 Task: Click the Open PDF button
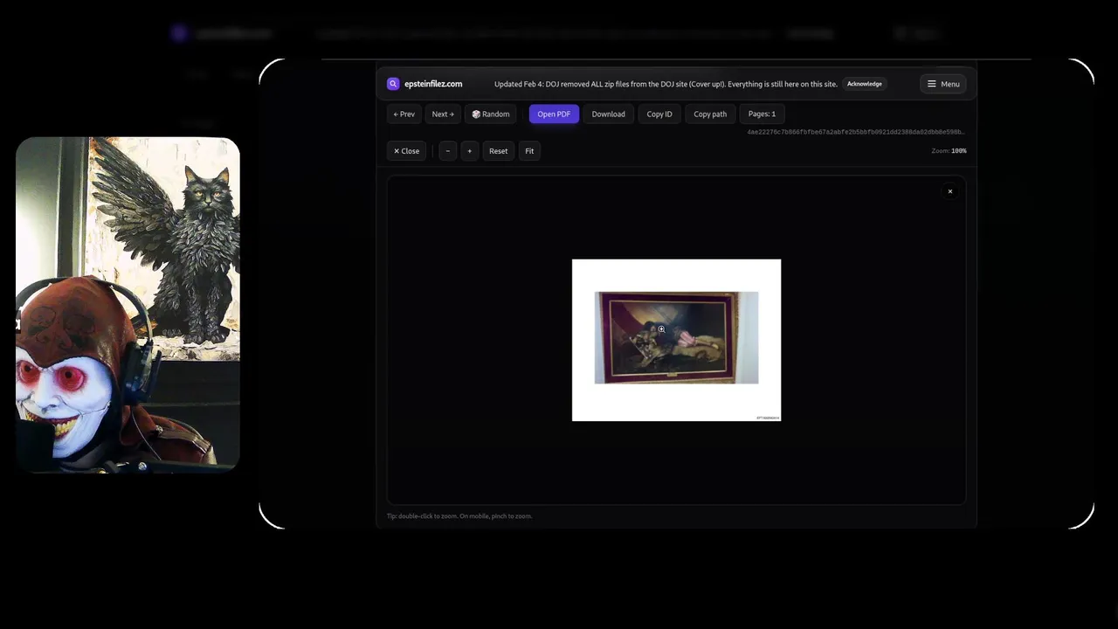click(554, 114)
